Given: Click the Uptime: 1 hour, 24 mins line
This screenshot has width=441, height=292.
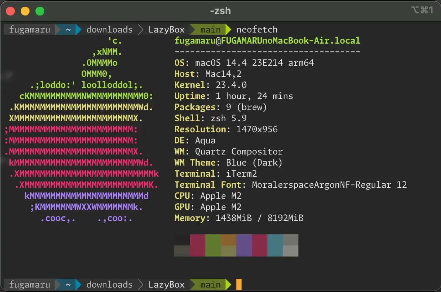Looking at the screenshot, I should [x=233, y=96].
